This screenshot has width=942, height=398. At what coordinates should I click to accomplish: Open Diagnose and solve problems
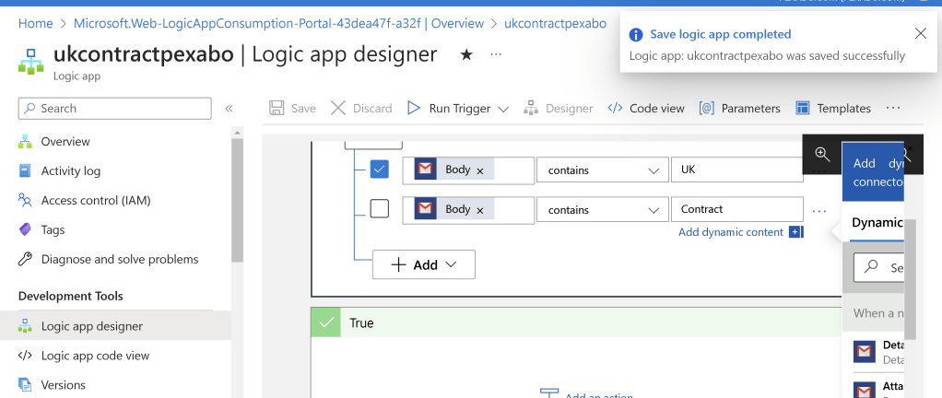pyautogui.click(x=120, y=259)
